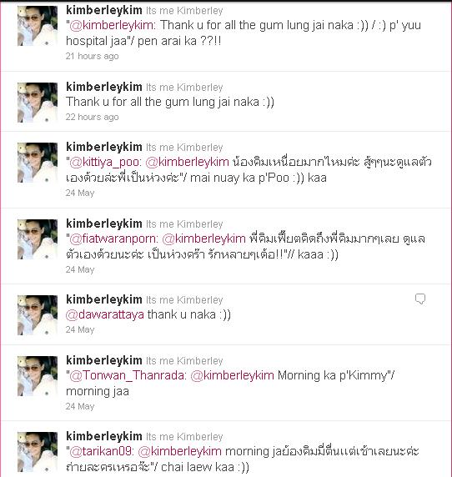The height and width of the screenshot is (477, 452).
Task: Click the avatar beside the kittiya_poo tweet
Action: pos(38,163)
